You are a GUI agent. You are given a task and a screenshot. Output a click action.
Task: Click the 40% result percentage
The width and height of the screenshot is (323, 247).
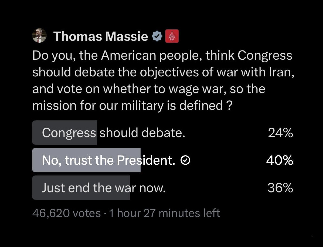(280, 160)
